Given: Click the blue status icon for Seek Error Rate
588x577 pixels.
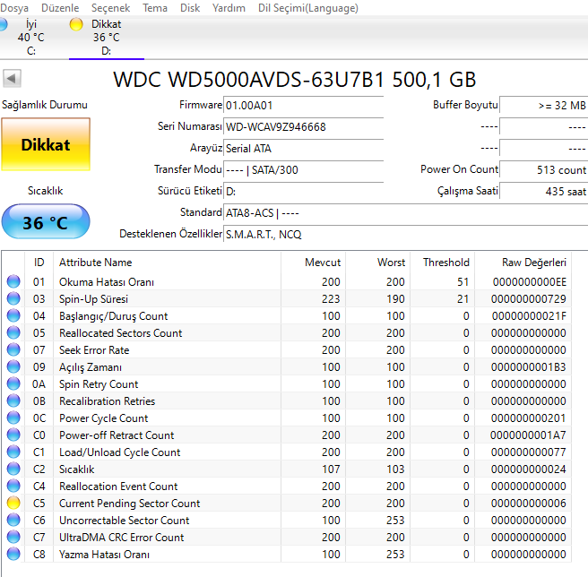Looking at the screenshot, I should [13, 349].
